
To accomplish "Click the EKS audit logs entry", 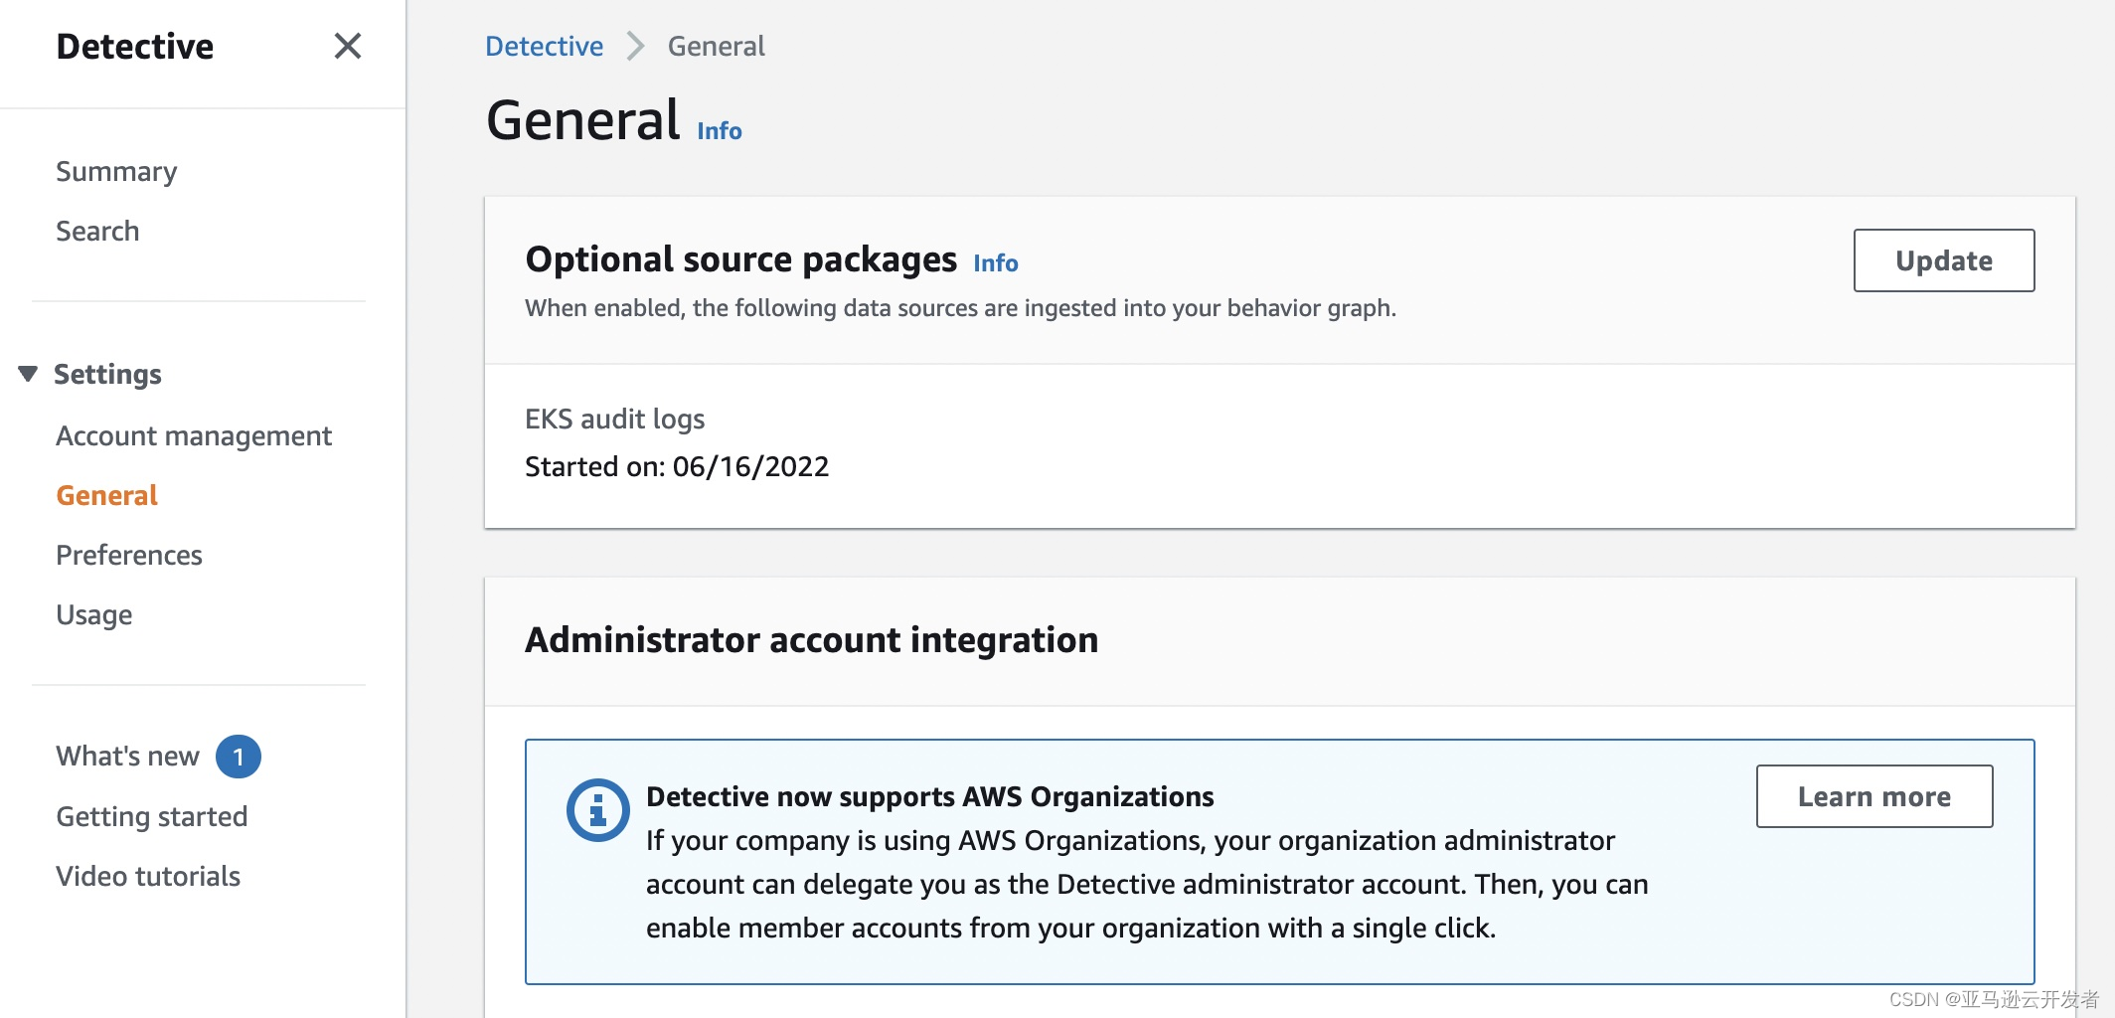I will [614, 419].
